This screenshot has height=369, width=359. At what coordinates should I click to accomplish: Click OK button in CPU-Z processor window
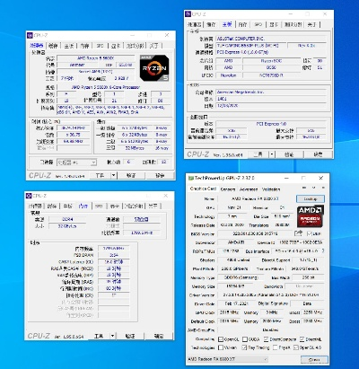(x=160, y=175)
